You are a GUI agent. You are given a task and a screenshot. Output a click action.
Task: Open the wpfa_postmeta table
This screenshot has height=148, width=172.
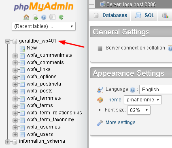44,84
